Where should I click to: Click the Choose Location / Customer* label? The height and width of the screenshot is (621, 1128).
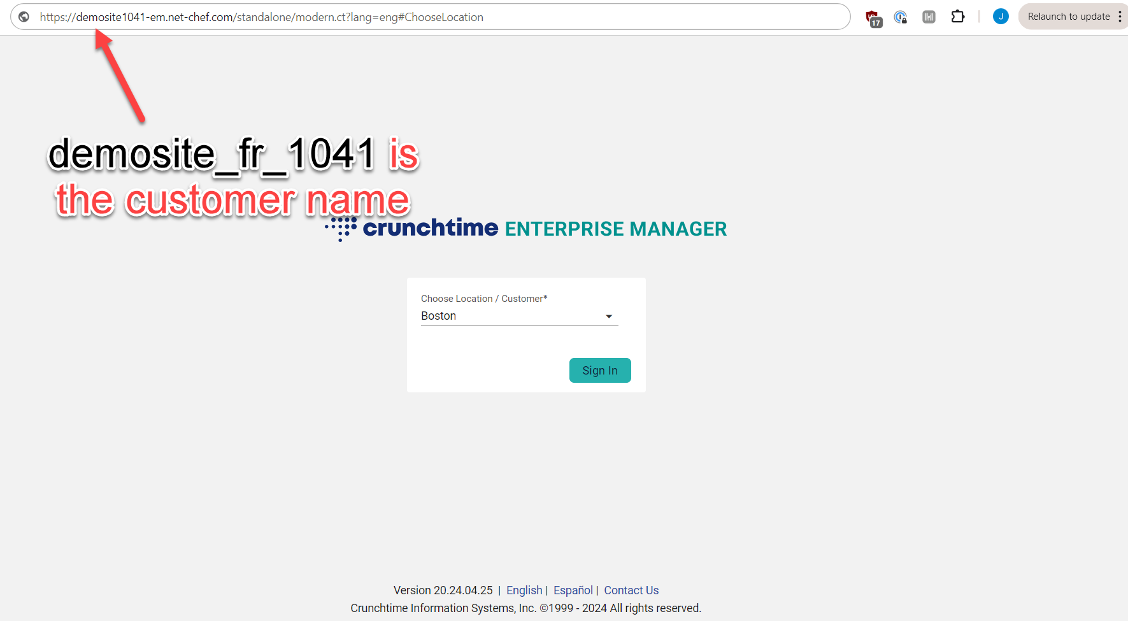pos(484,299)
